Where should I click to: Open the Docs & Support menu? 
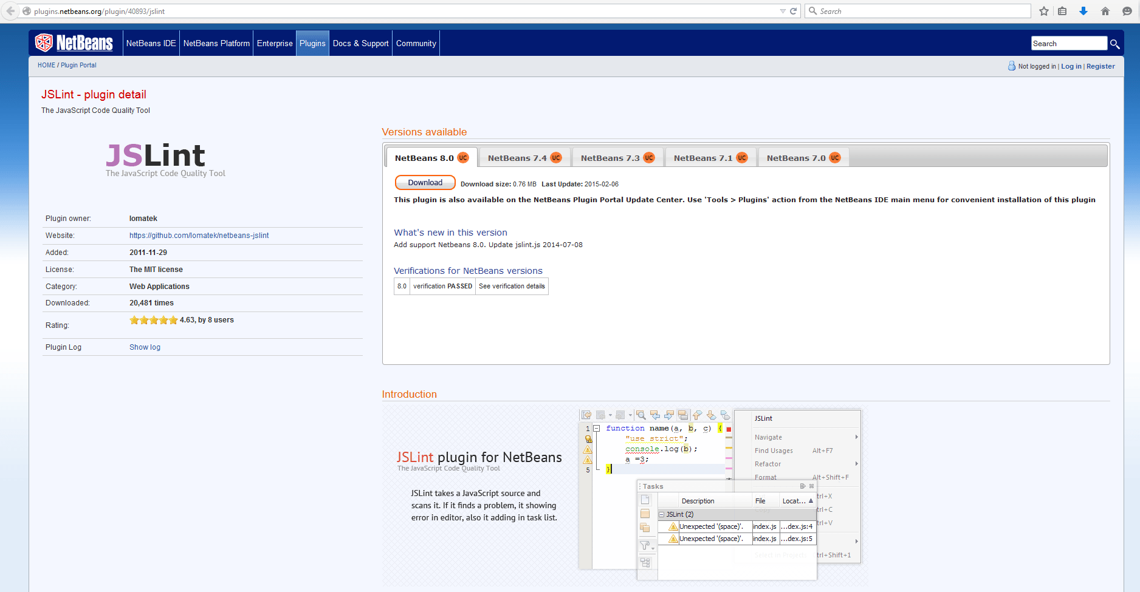point(360,43)
